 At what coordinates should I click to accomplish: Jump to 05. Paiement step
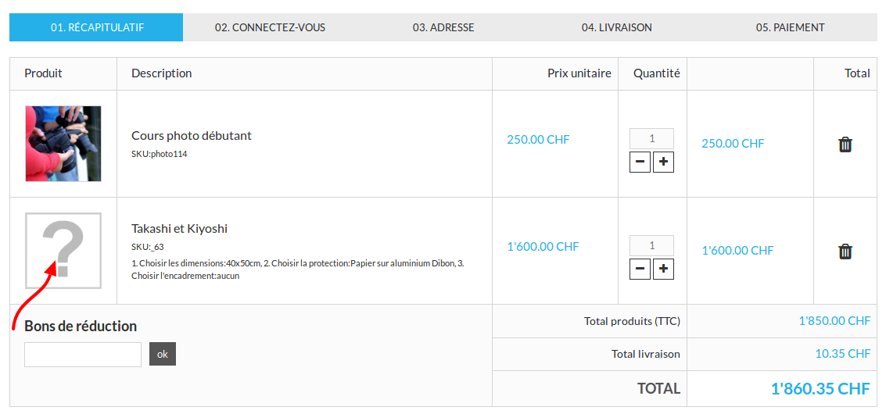[790, 27]
